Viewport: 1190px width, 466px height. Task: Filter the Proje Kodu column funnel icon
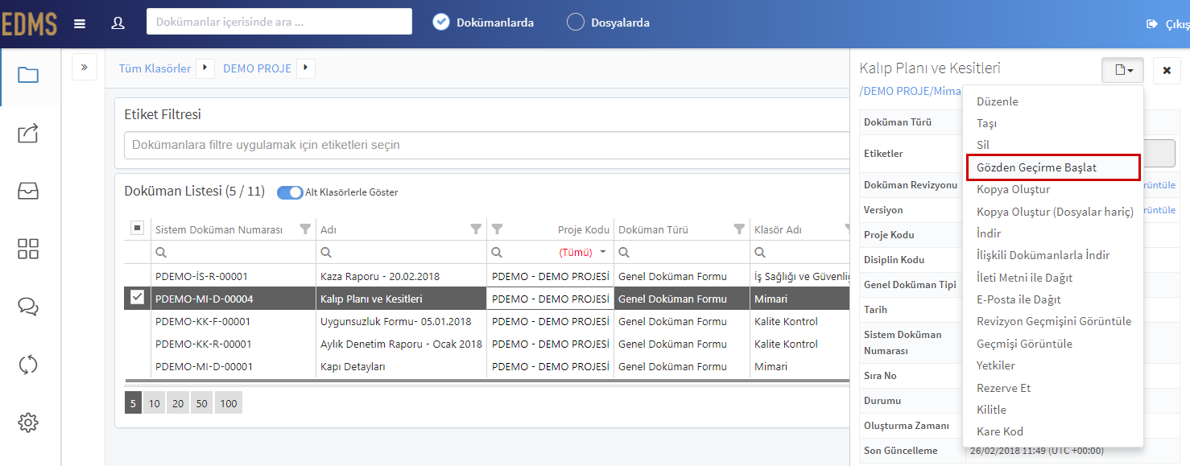pos(497,229)
